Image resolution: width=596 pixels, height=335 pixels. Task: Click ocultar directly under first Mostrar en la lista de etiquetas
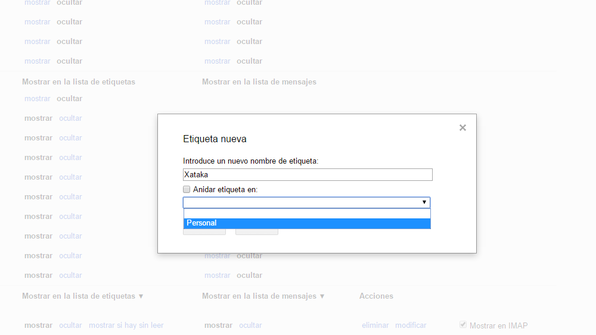69,99
